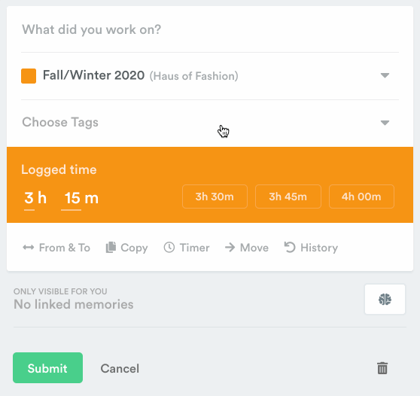Select the 3h 45m quick time option

pyautogui.click(x=288, y=196)
